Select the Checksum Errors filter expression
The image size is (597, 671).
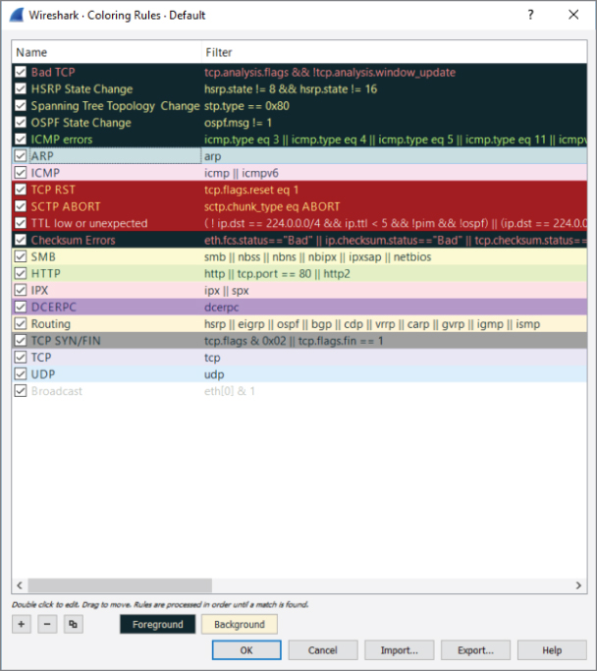pyautogui.click(x=395, y=240)
